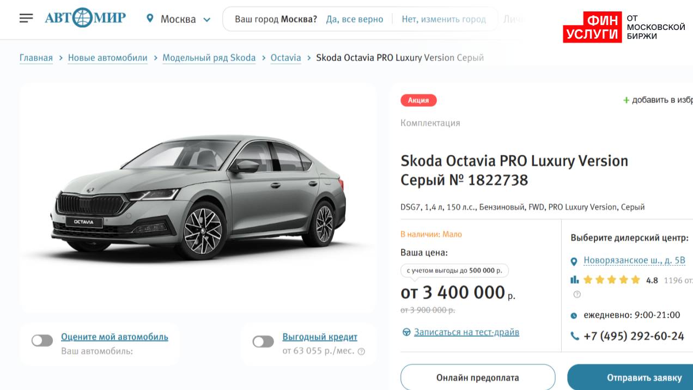The width and height of the screenshot is (693, 390).
Task: Click the rating chart icon beside stars
Action: (574, 280)
